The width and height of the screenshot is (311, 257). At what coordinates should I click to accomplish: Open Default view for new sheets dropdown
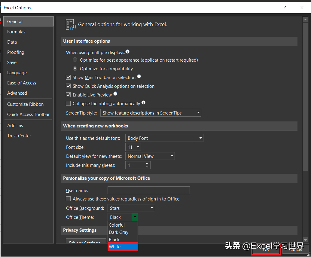(150, 156)
